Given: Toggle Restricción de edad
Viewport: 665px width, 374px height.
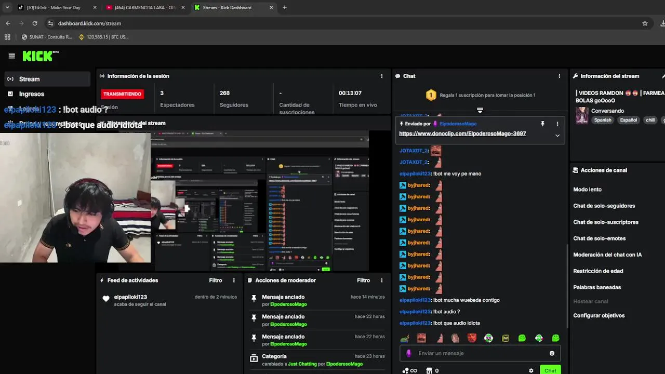Looking at the screenshot, I should (598, 271).
